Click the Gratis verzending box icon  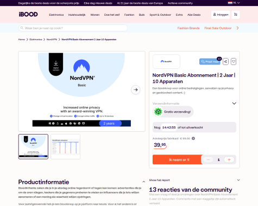[x=158, y=112]
